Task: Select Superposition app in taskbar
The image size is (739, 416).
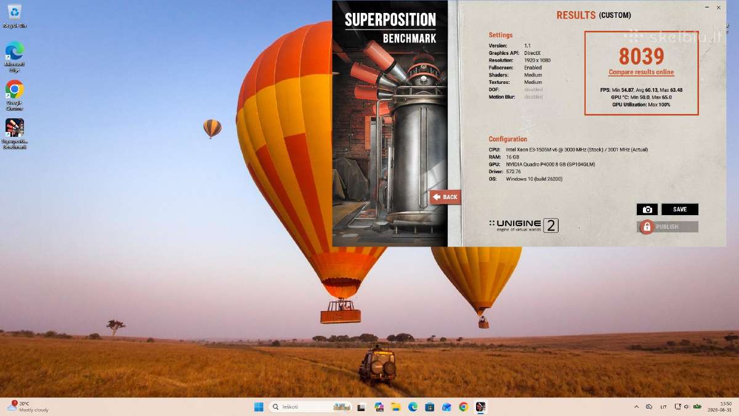Action: point(480,407)
